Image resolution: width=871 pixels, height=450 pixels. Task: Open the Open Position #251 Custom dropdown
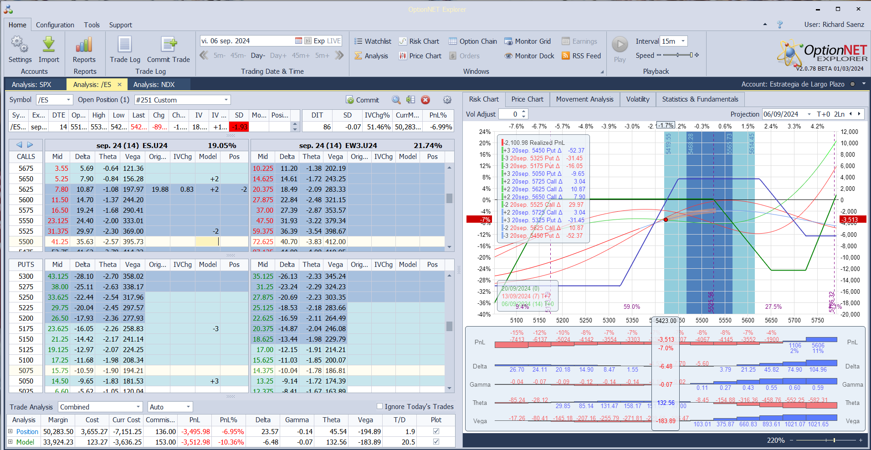pos(226,100)
